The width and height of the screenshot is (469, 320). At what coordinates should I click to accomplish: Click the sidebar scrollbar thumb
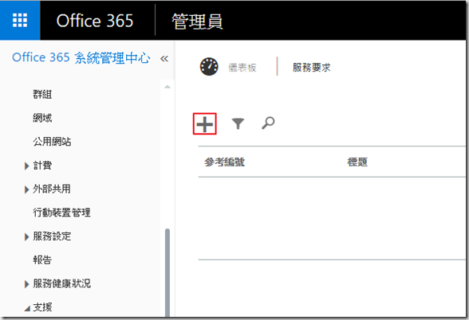pos(167,272)
